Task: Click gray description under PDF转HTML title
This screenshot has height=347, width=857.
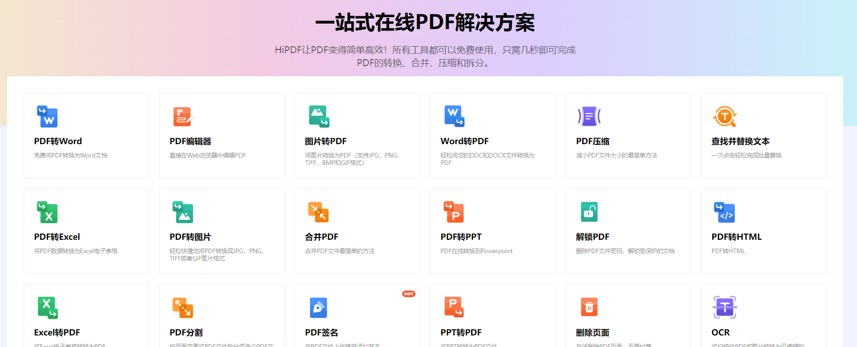Action: [x=728, y=251]
